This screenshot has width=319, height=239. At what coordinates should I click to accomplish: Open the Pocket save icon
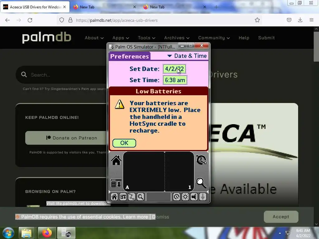coord(289,20)
